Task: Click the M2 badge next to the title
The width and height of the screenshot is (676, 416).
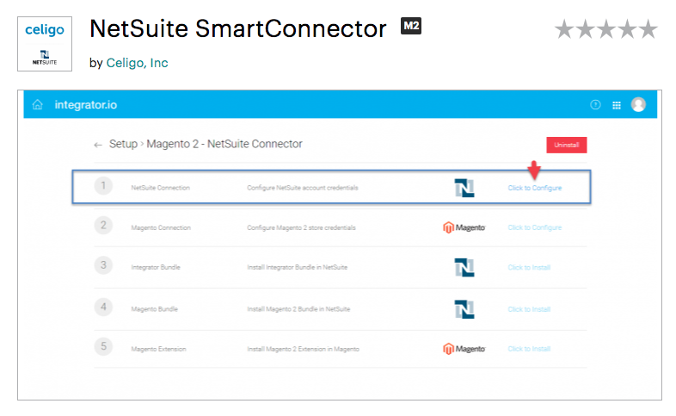Action: (411, 26)
